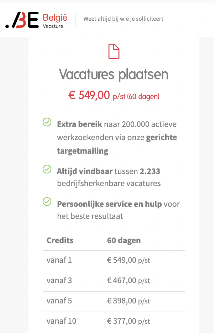Click the € 377,00 p/st price cell
This screenshot has width=215, height=333.
tap(129, 321)
